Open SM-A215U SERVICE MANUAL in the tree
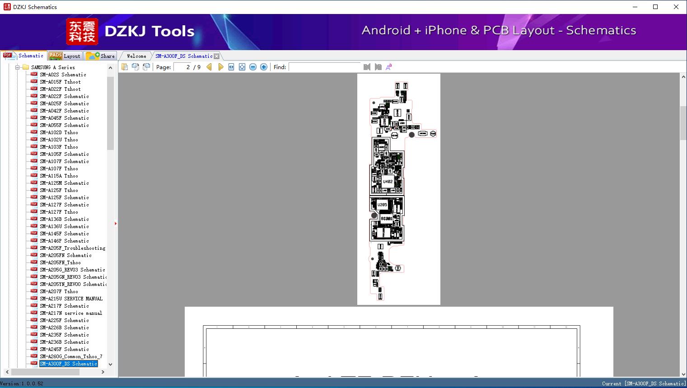This screenshot has height=388, width=687. click(x=71, y=299)
